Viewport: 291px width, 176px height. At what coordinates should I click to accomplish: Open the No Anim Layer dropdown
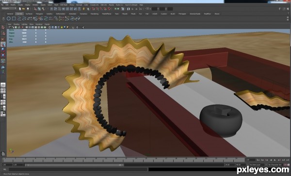[257, 165]
